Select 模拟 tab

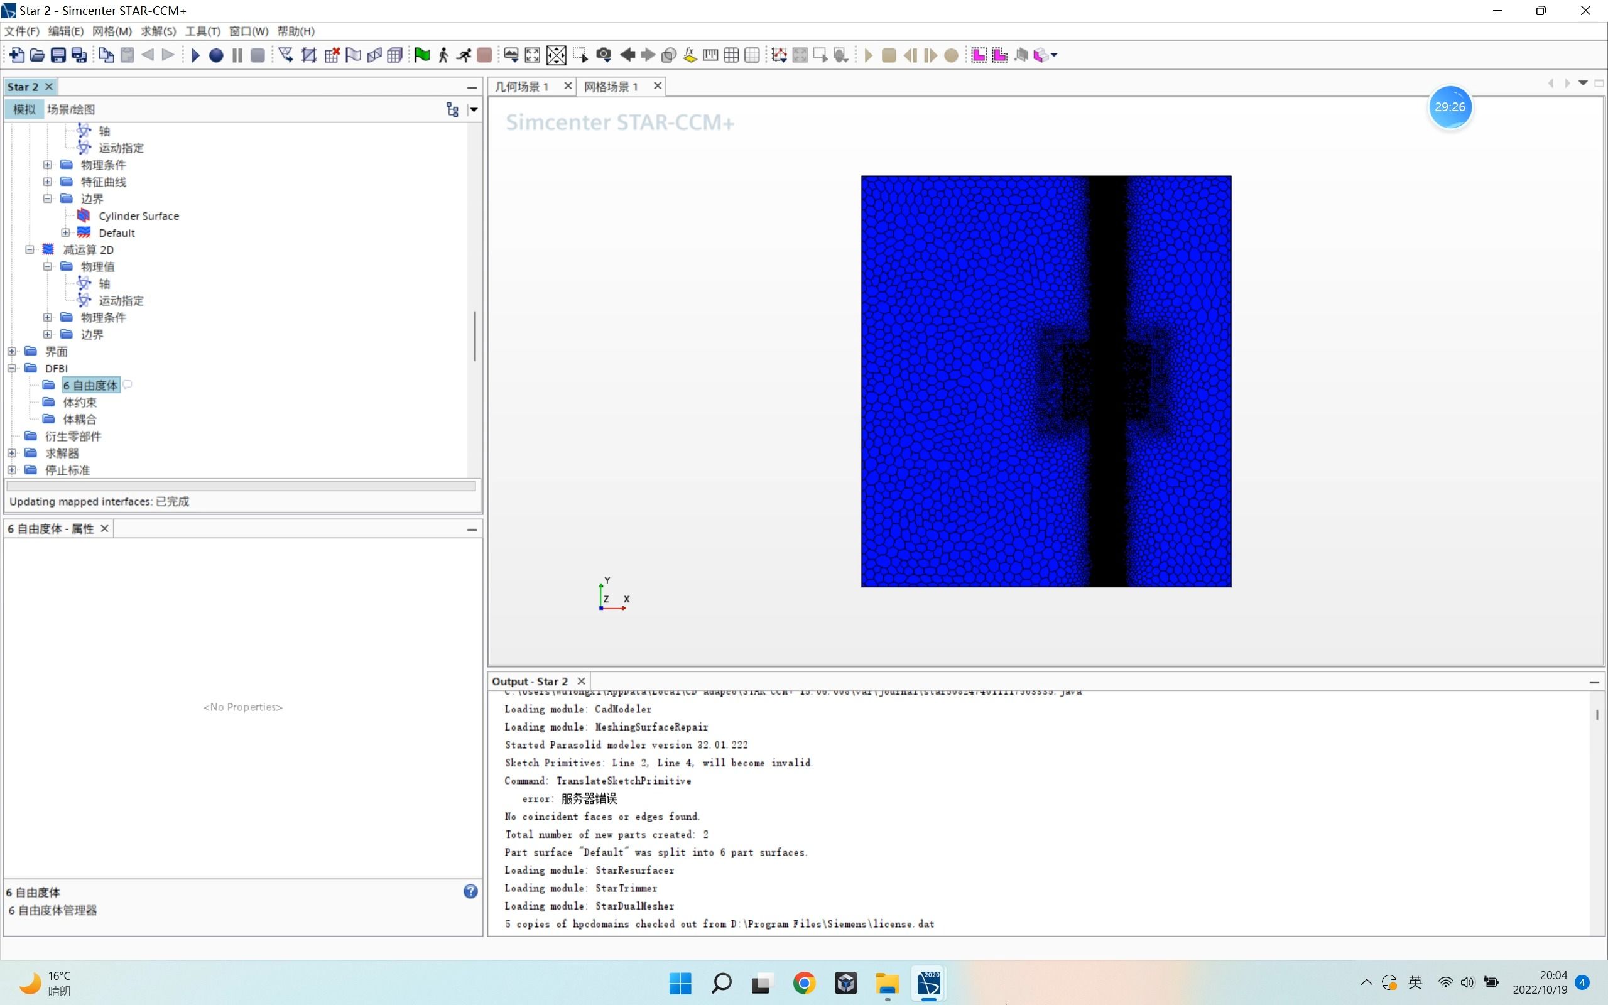(24, 110)
